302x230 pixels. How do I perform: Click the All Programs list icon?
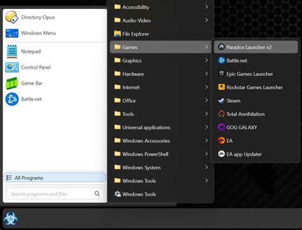(x=9, y=178)
